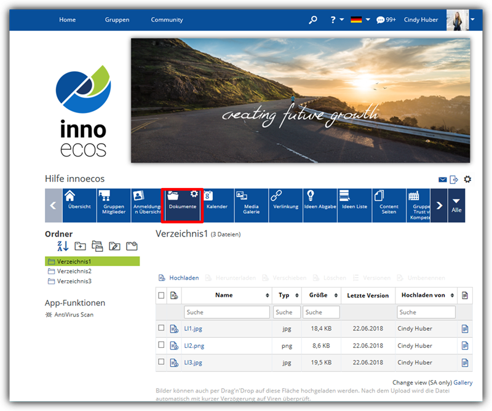Open the Ideen Abgabe lightbulb app
Image resolution: width=492 pixels, height=411 pixels.
pos(320,205)
